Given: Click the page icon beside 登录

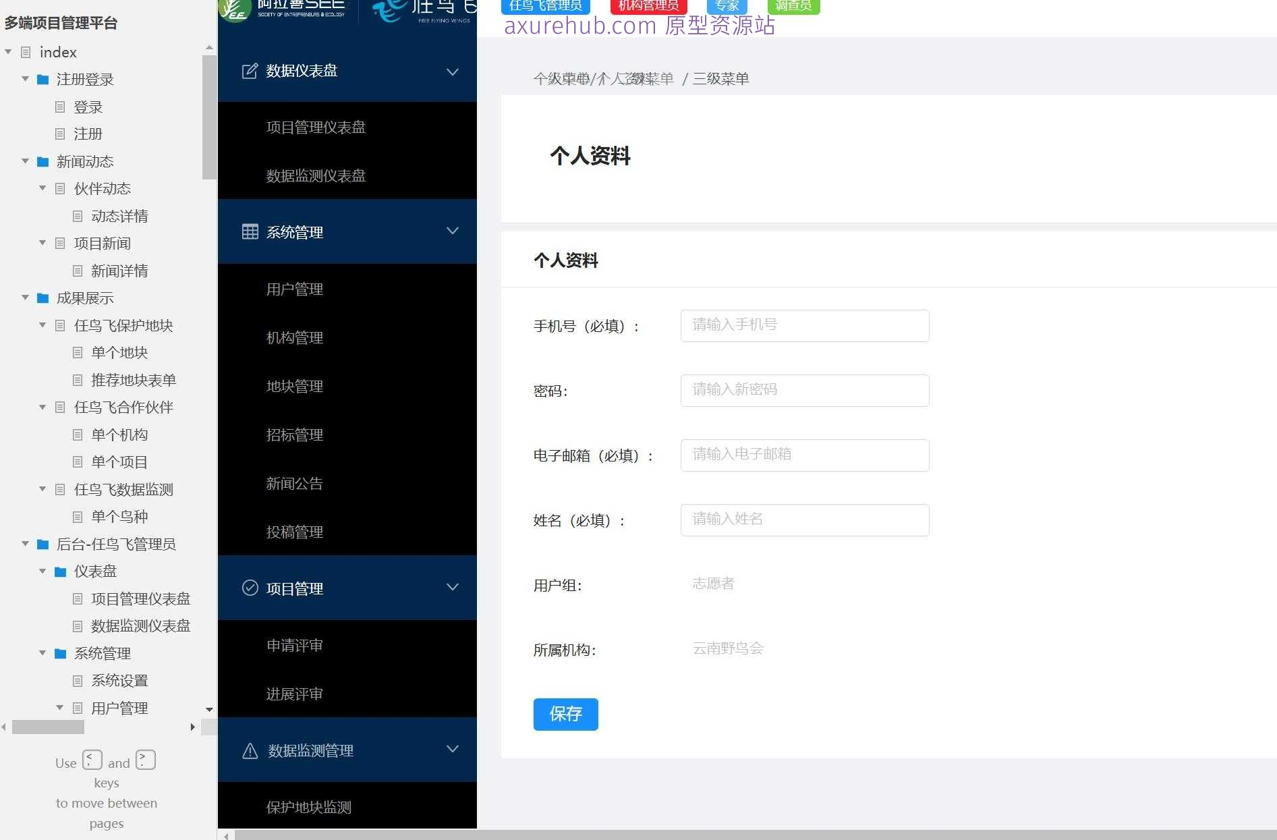Looking at the screenshot, I should (60, 107).
